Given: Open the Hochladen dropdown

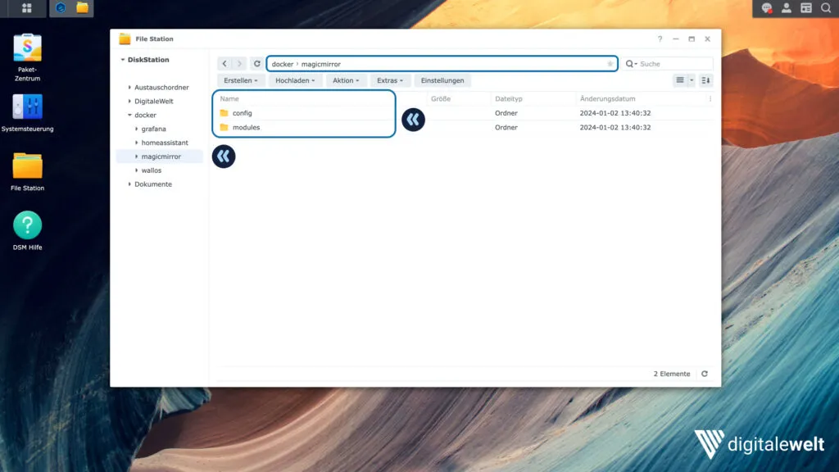Looking at the screenshot, I should [x=295, y=80].
